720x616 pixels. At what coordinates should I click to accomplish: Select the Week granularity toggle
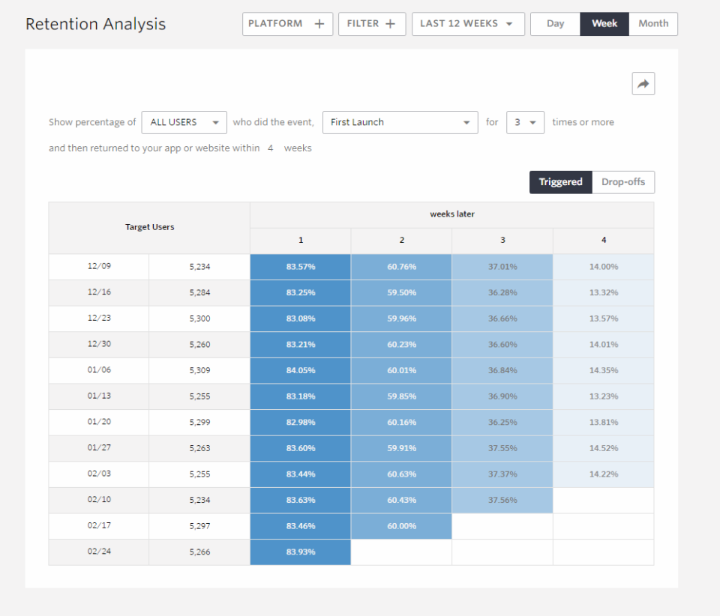[604, 24]
